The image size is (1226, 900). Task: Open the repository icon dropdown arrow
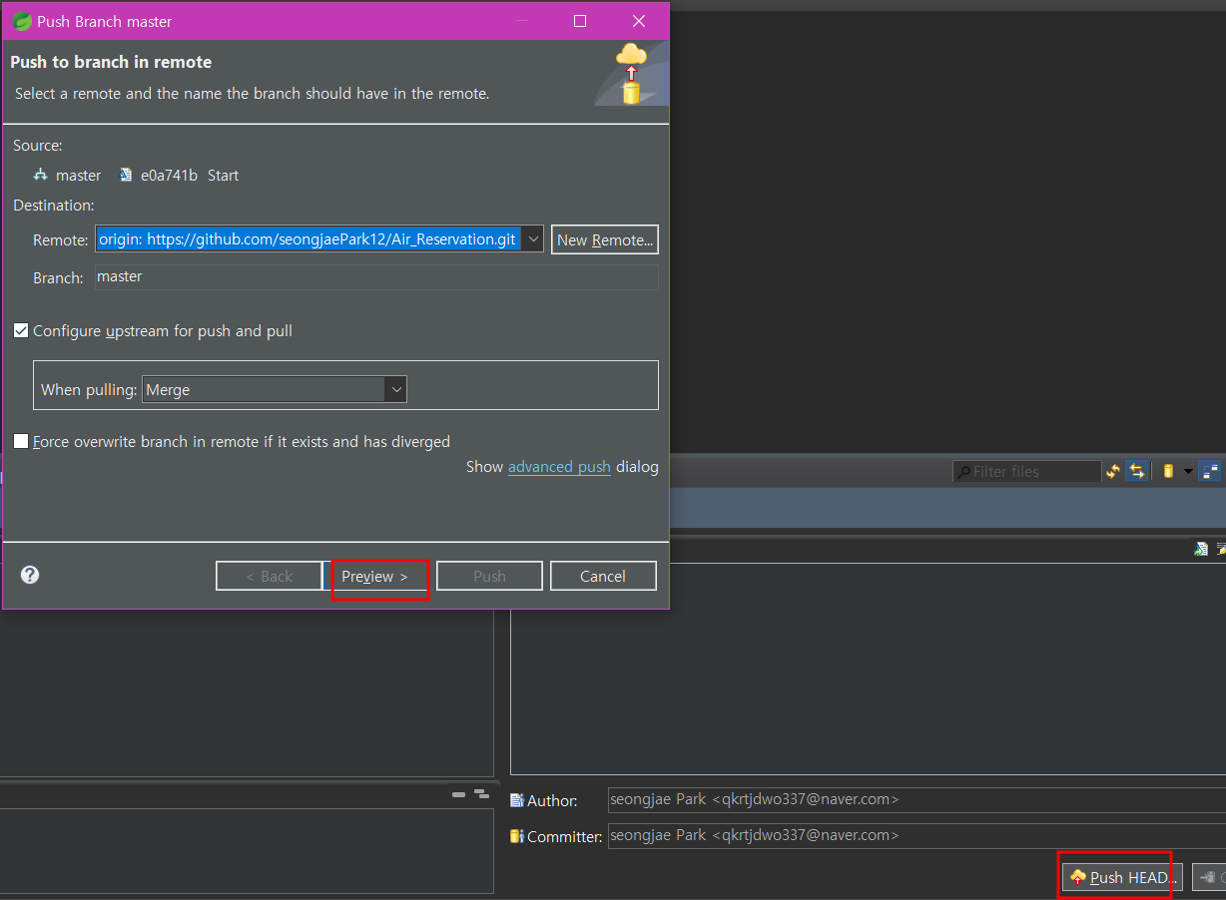click(1188, 471)
